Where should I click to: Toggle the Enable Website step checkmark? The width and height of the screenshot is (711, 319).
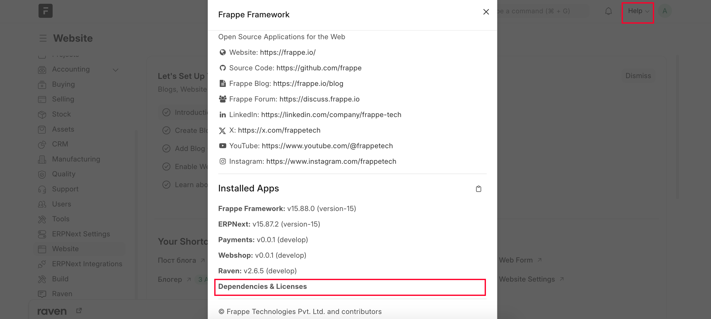tap(166, 167)
